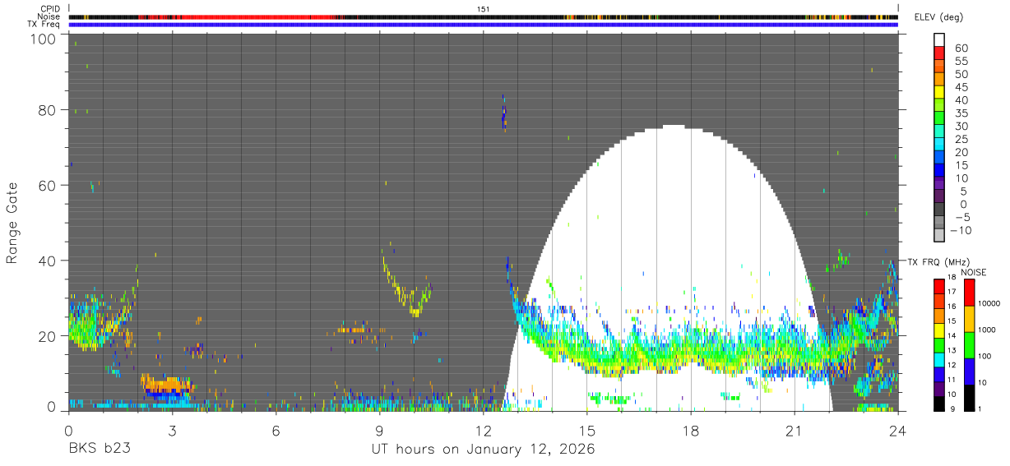Click the '12' tick on UT hours axis
The height and width of the screenshot is (466, 1010).
point(483,431)
